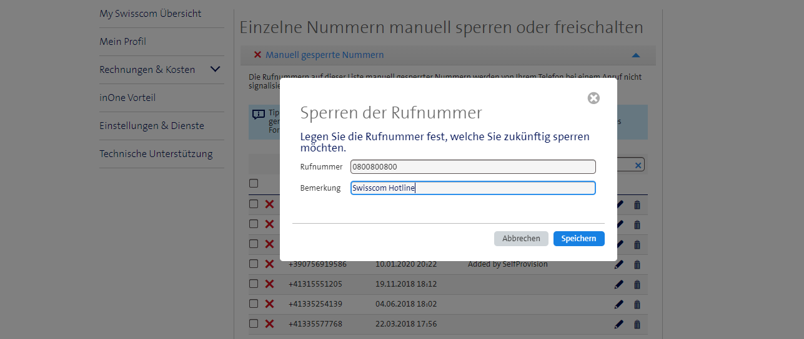This screenshot has width=804, height=339.
Task: Open Mein Profil in sidebar
Action: click(123, 42)
